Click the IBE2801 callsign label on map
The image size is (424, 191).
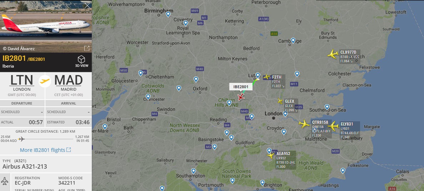pyautogui.click(x=241, y=87)
